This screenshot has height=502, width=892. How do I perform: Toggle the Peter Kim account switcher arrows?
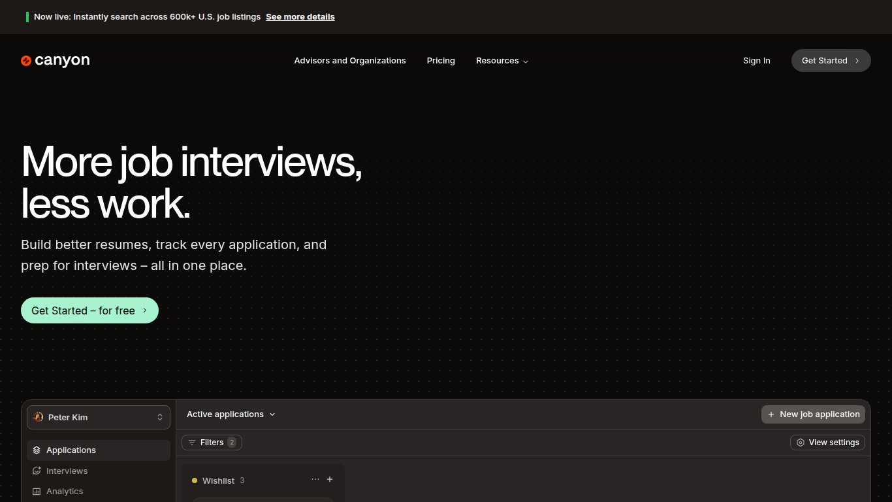pos(160,417)
